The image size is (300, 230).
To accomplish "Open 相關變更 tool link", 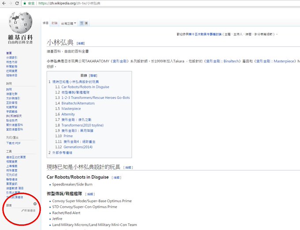I will (x=11, y=162).
